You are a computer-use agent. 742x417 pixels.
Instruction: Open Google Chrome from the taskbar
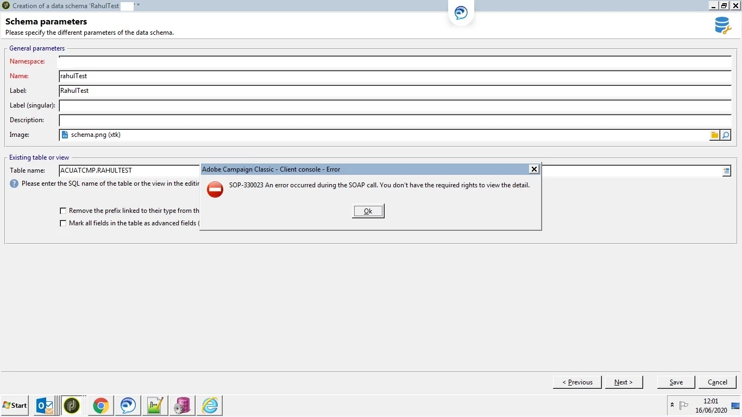[100, 406]
